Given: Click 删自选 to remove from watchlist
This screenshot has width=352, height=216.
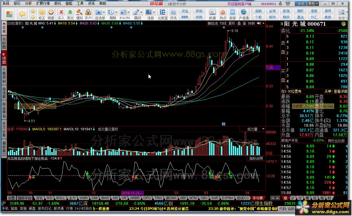Looking at the screenshot, I should point(213,24).
